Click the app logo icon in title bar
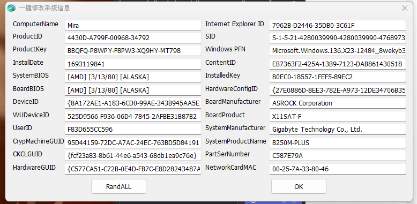 (11, 8)
